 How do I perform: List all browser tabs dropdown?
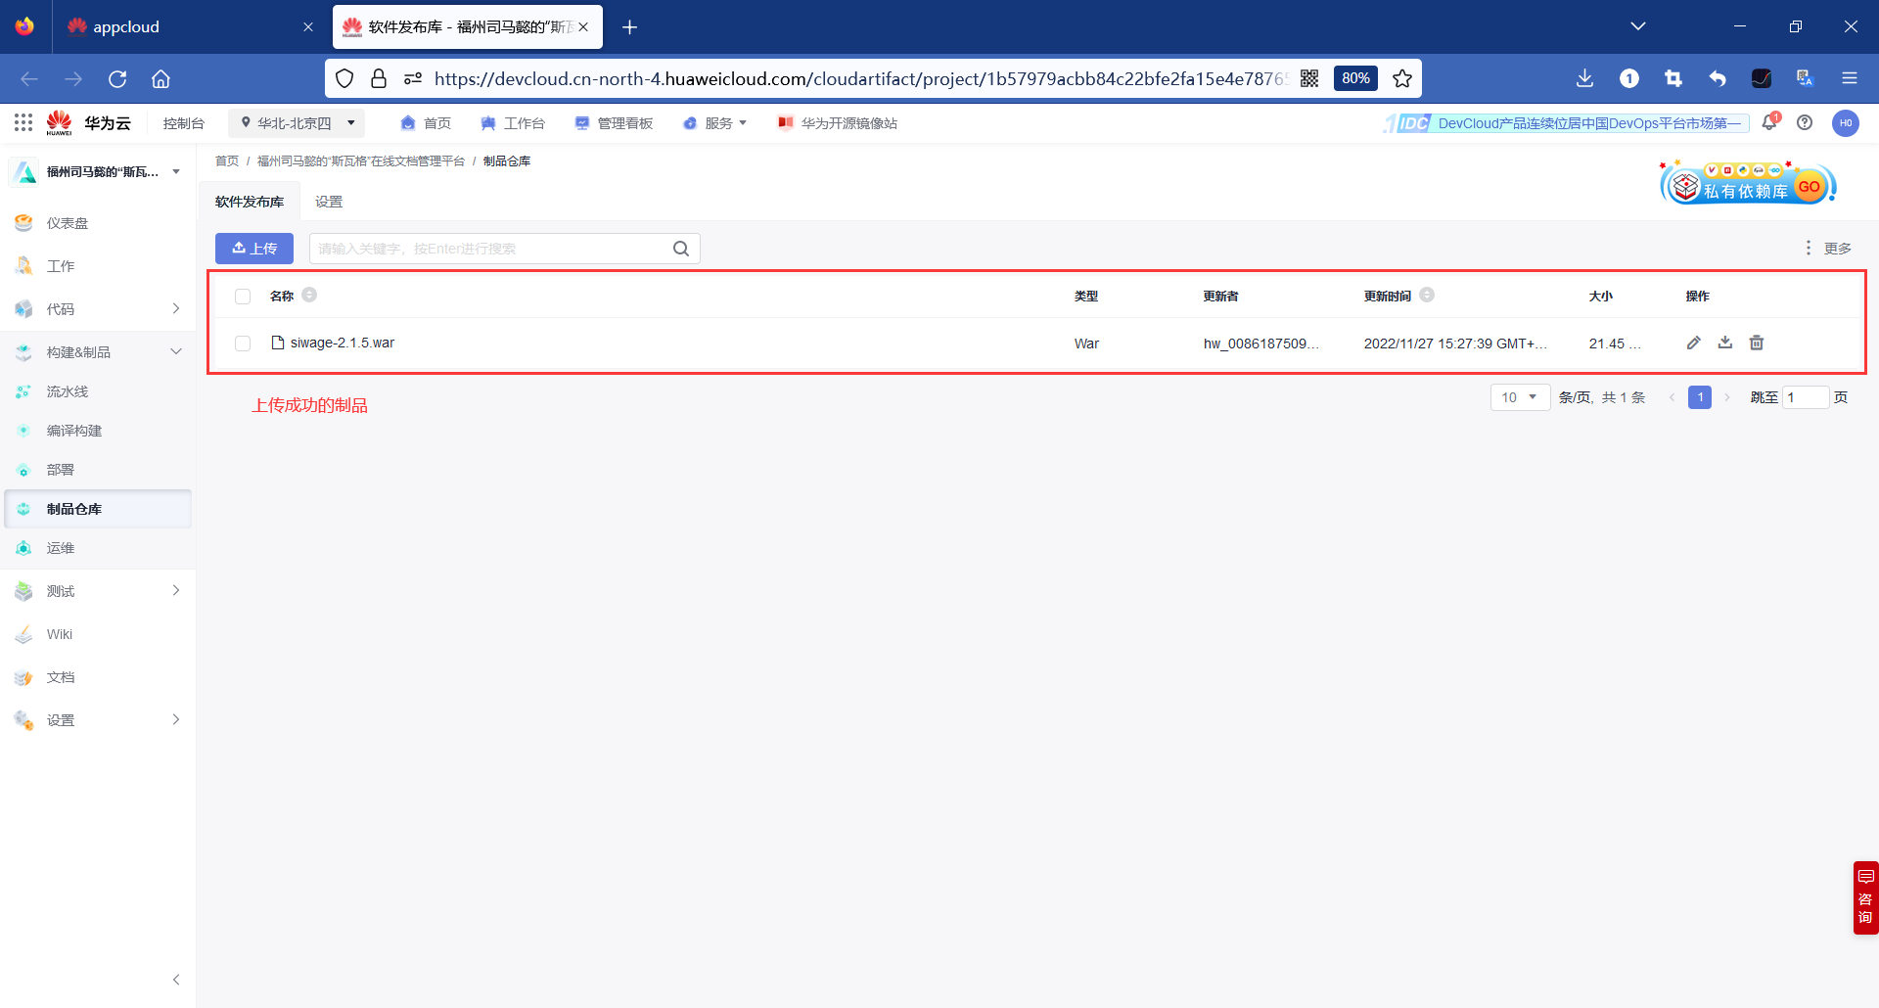coord(1638,26)
